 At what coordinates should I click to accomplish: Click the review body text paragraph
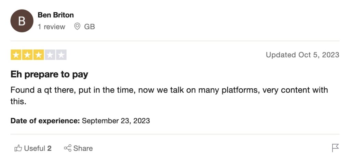pos(169,96)
